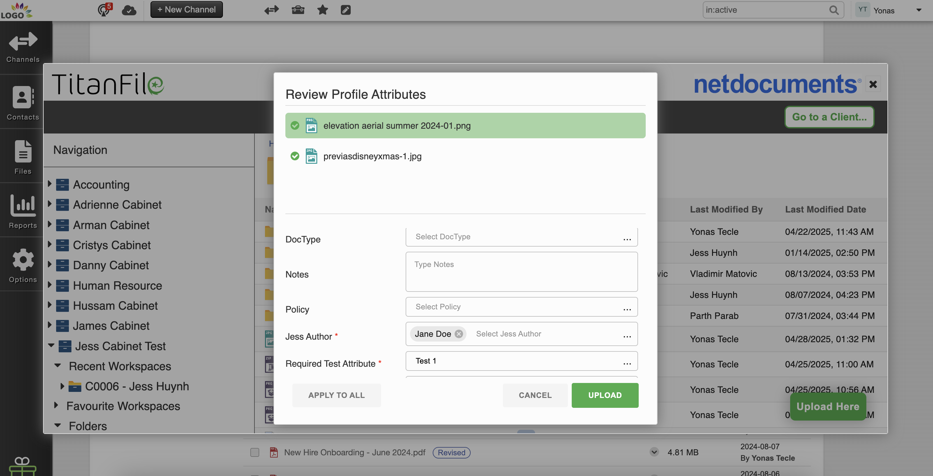This screenshot has width=933, height=476.
Task: Click the gift icon in sidebar
Action: point(22,466)
